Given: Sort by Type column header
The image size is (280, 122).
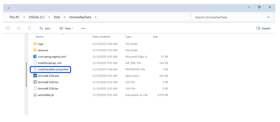Looking at the screenshot, I should click(128, 37).
